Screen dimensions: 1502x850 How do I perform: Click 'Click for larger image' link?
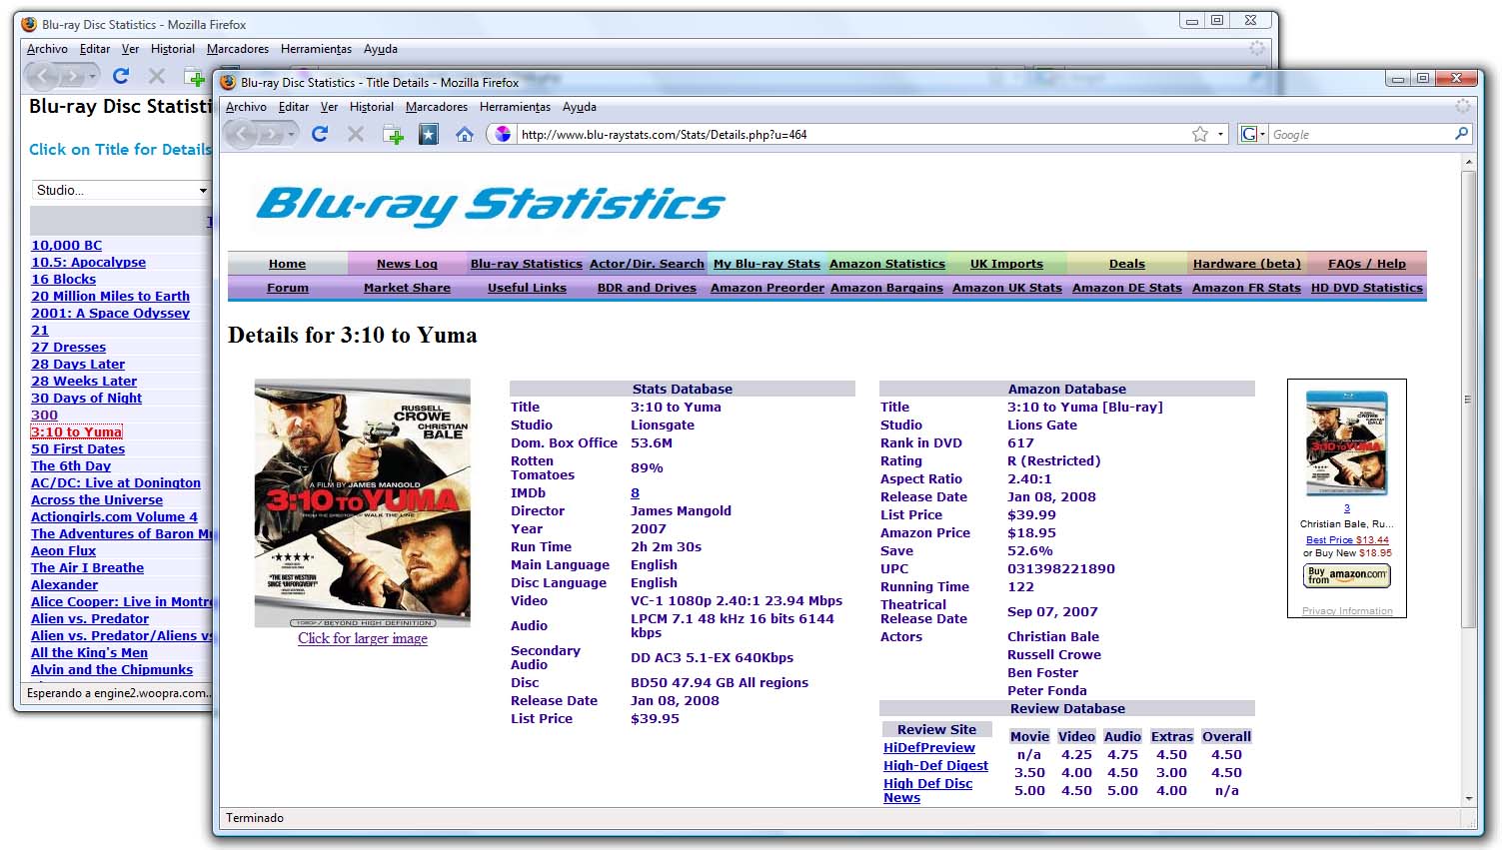[x=363, y=638]
